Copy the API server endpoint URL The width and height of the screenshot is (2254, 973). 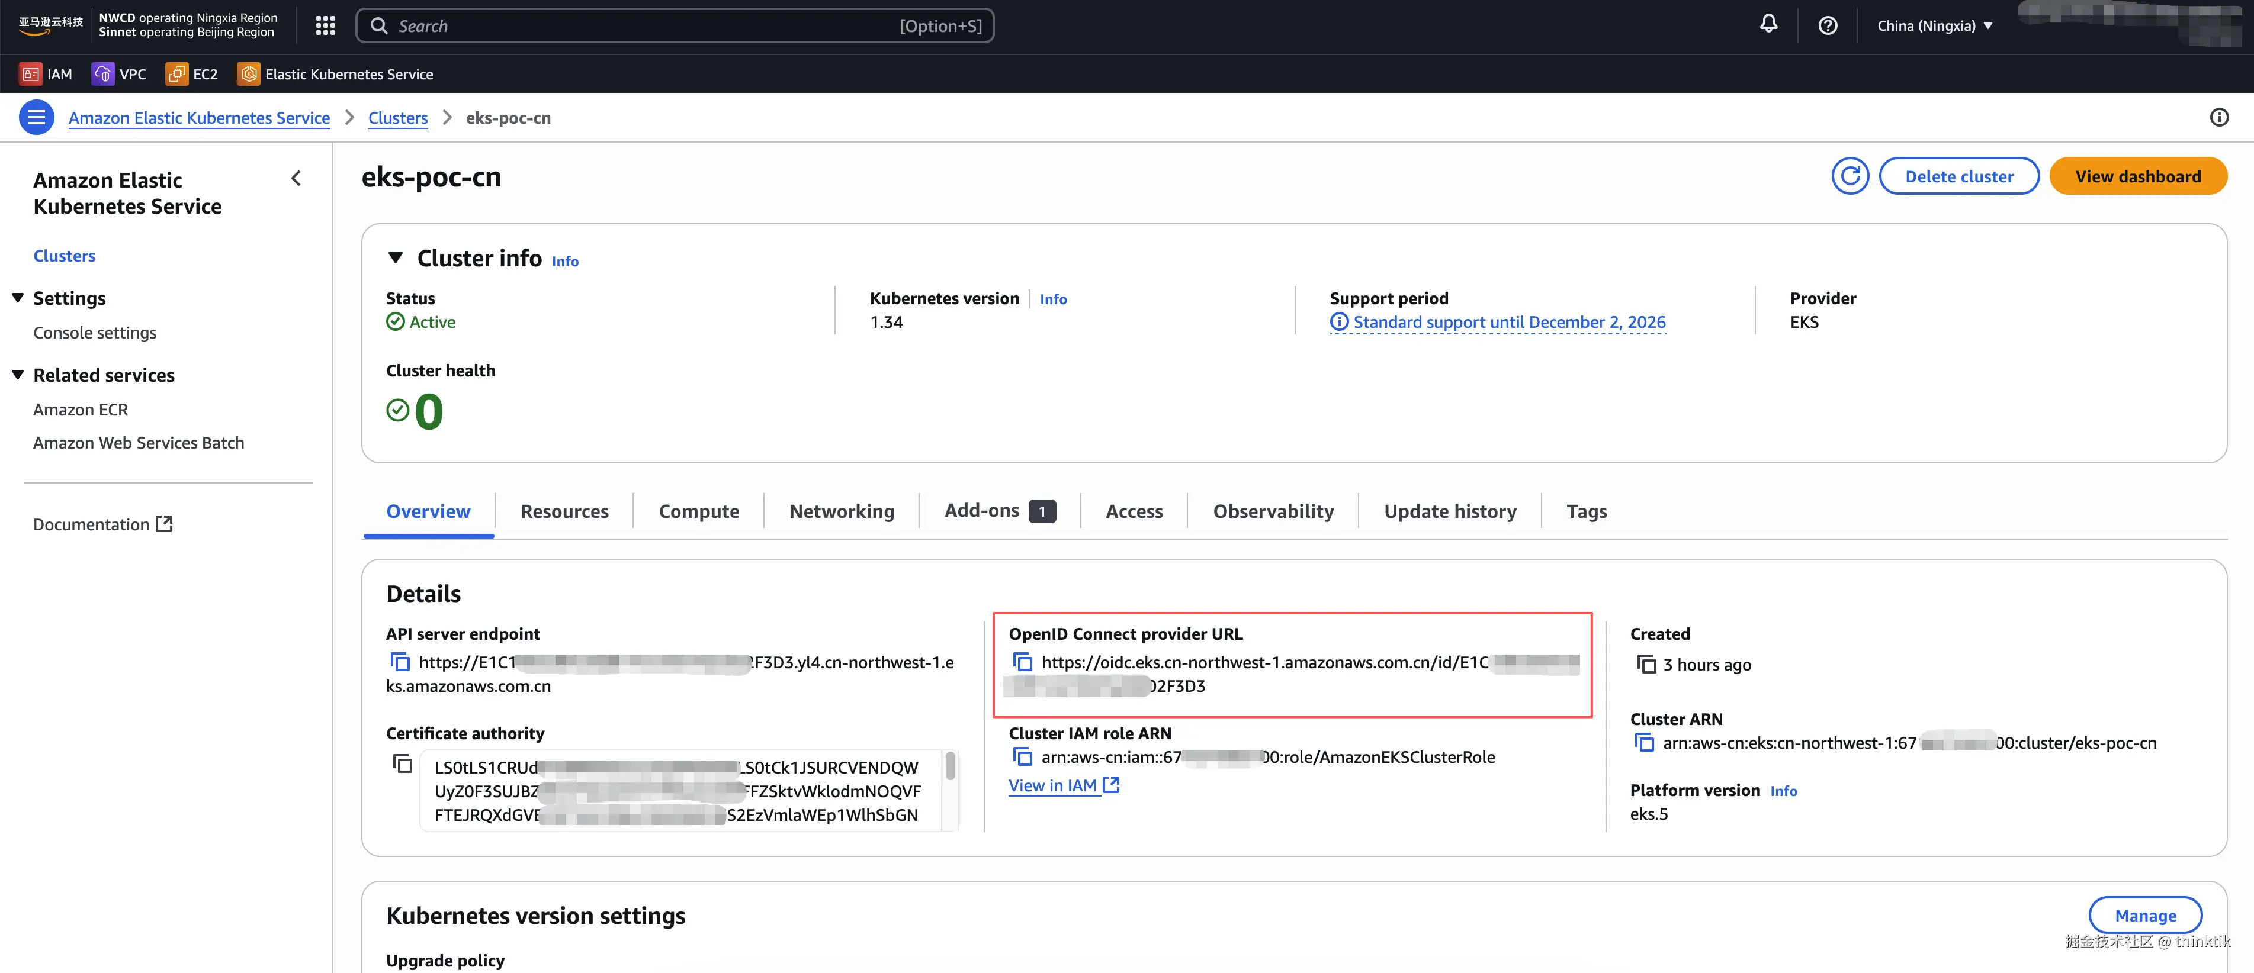point(400,662)
